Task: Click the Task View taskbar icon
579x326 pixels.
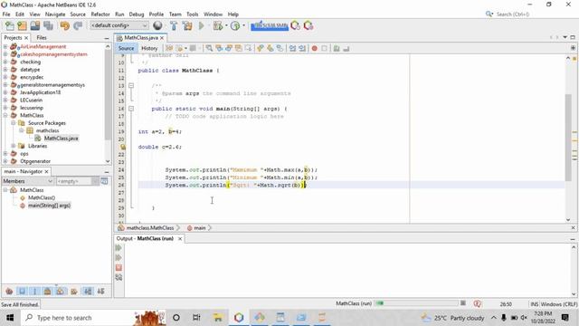Action: 196,318
